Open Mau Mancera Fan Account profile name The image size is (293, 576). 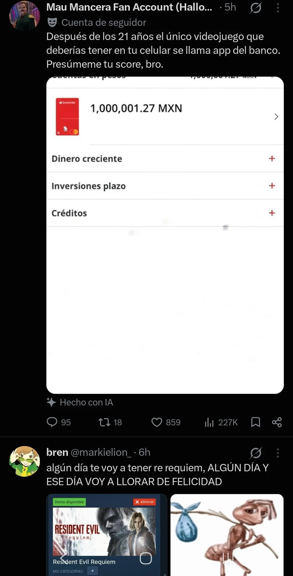point(129,7)
